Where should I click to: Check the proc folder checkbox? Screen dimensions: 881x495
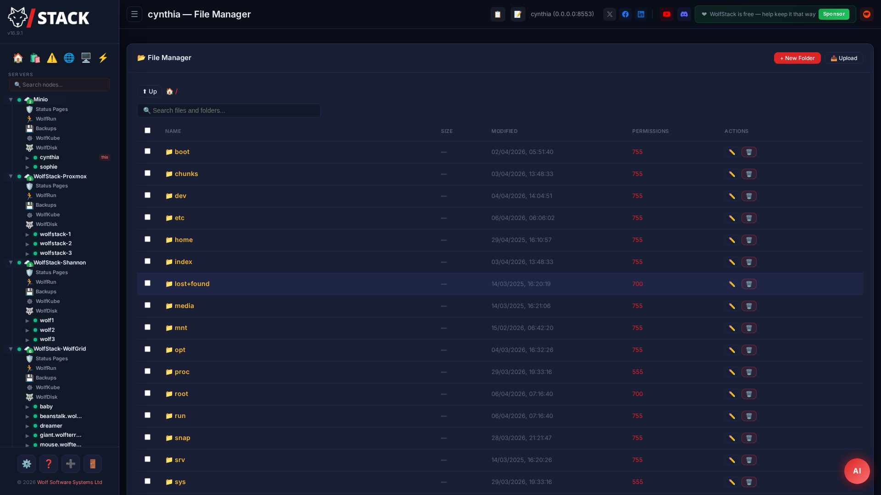(x=147, y=371)
